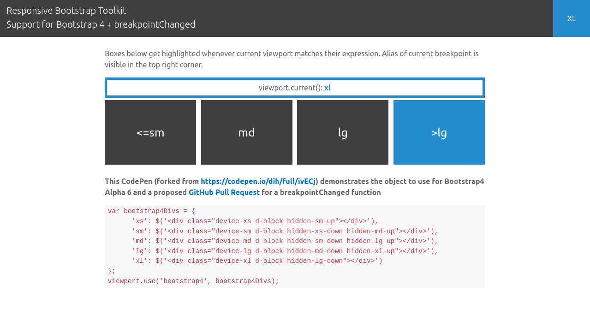Click the Responsive Bootstrap Toolkit title
Viewport: 590px width, 332px height.
click(66, 11)
